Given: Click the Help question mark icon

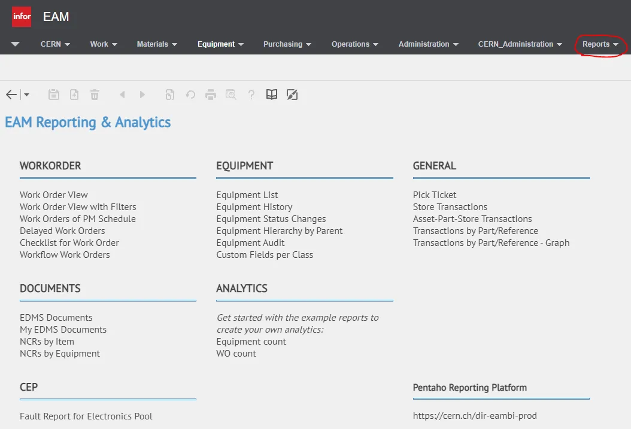Looking at the screenshot, I should click(x=251, y=95).
